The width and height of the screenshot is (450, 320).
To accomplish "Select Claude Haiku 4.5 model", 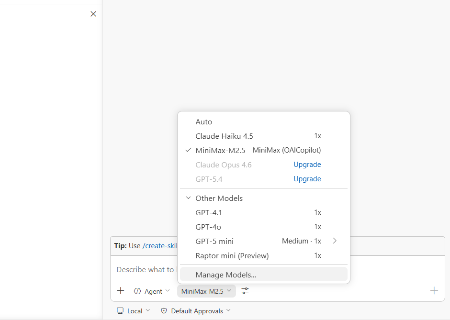I will 224,136.
